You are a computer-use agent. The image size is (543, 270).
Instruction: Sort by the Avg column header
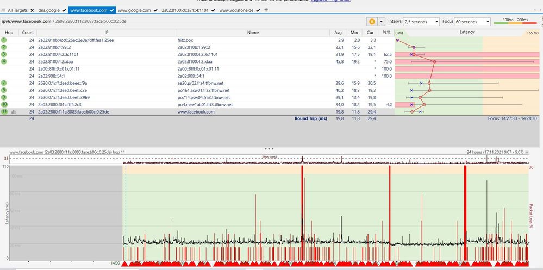(338, 33)
